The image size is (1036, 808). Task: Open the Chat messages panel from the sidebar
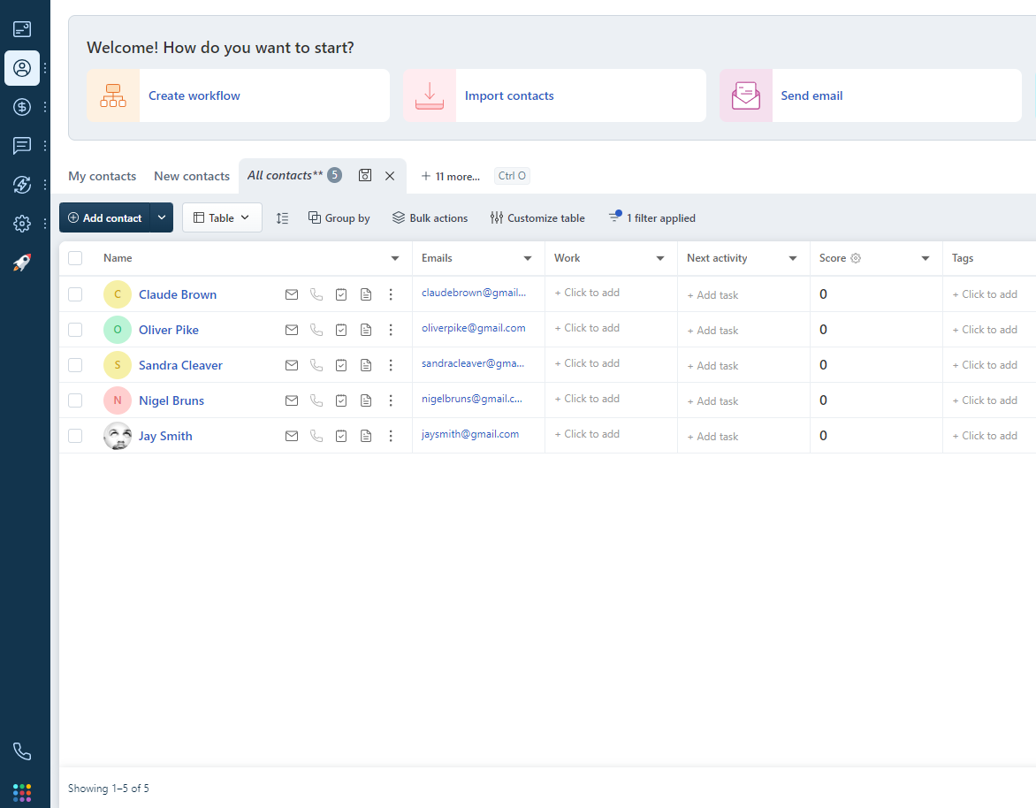(x=21, y=146)
